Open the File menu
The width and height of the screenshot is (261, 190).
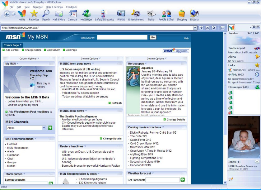click(x=11, y=7)
